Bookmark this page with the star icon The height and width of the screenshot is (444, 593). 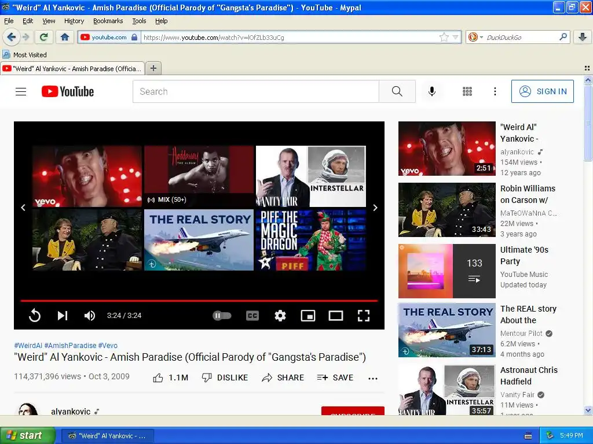click(x=444, y=37)
